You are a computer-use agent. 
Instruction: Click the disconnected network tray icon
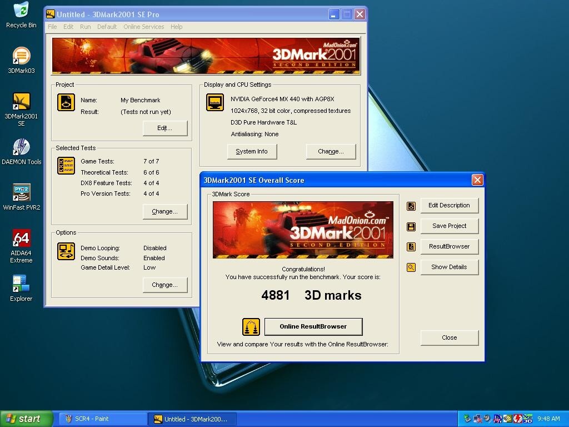point(477,419)
